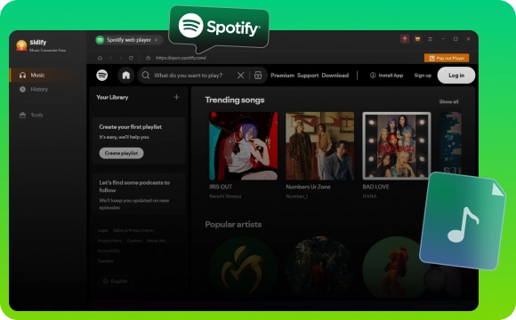The height and width of the screenshot is (320, 516).
Task: Go back with the browser back arrow
Action: (x=110, y=58)
